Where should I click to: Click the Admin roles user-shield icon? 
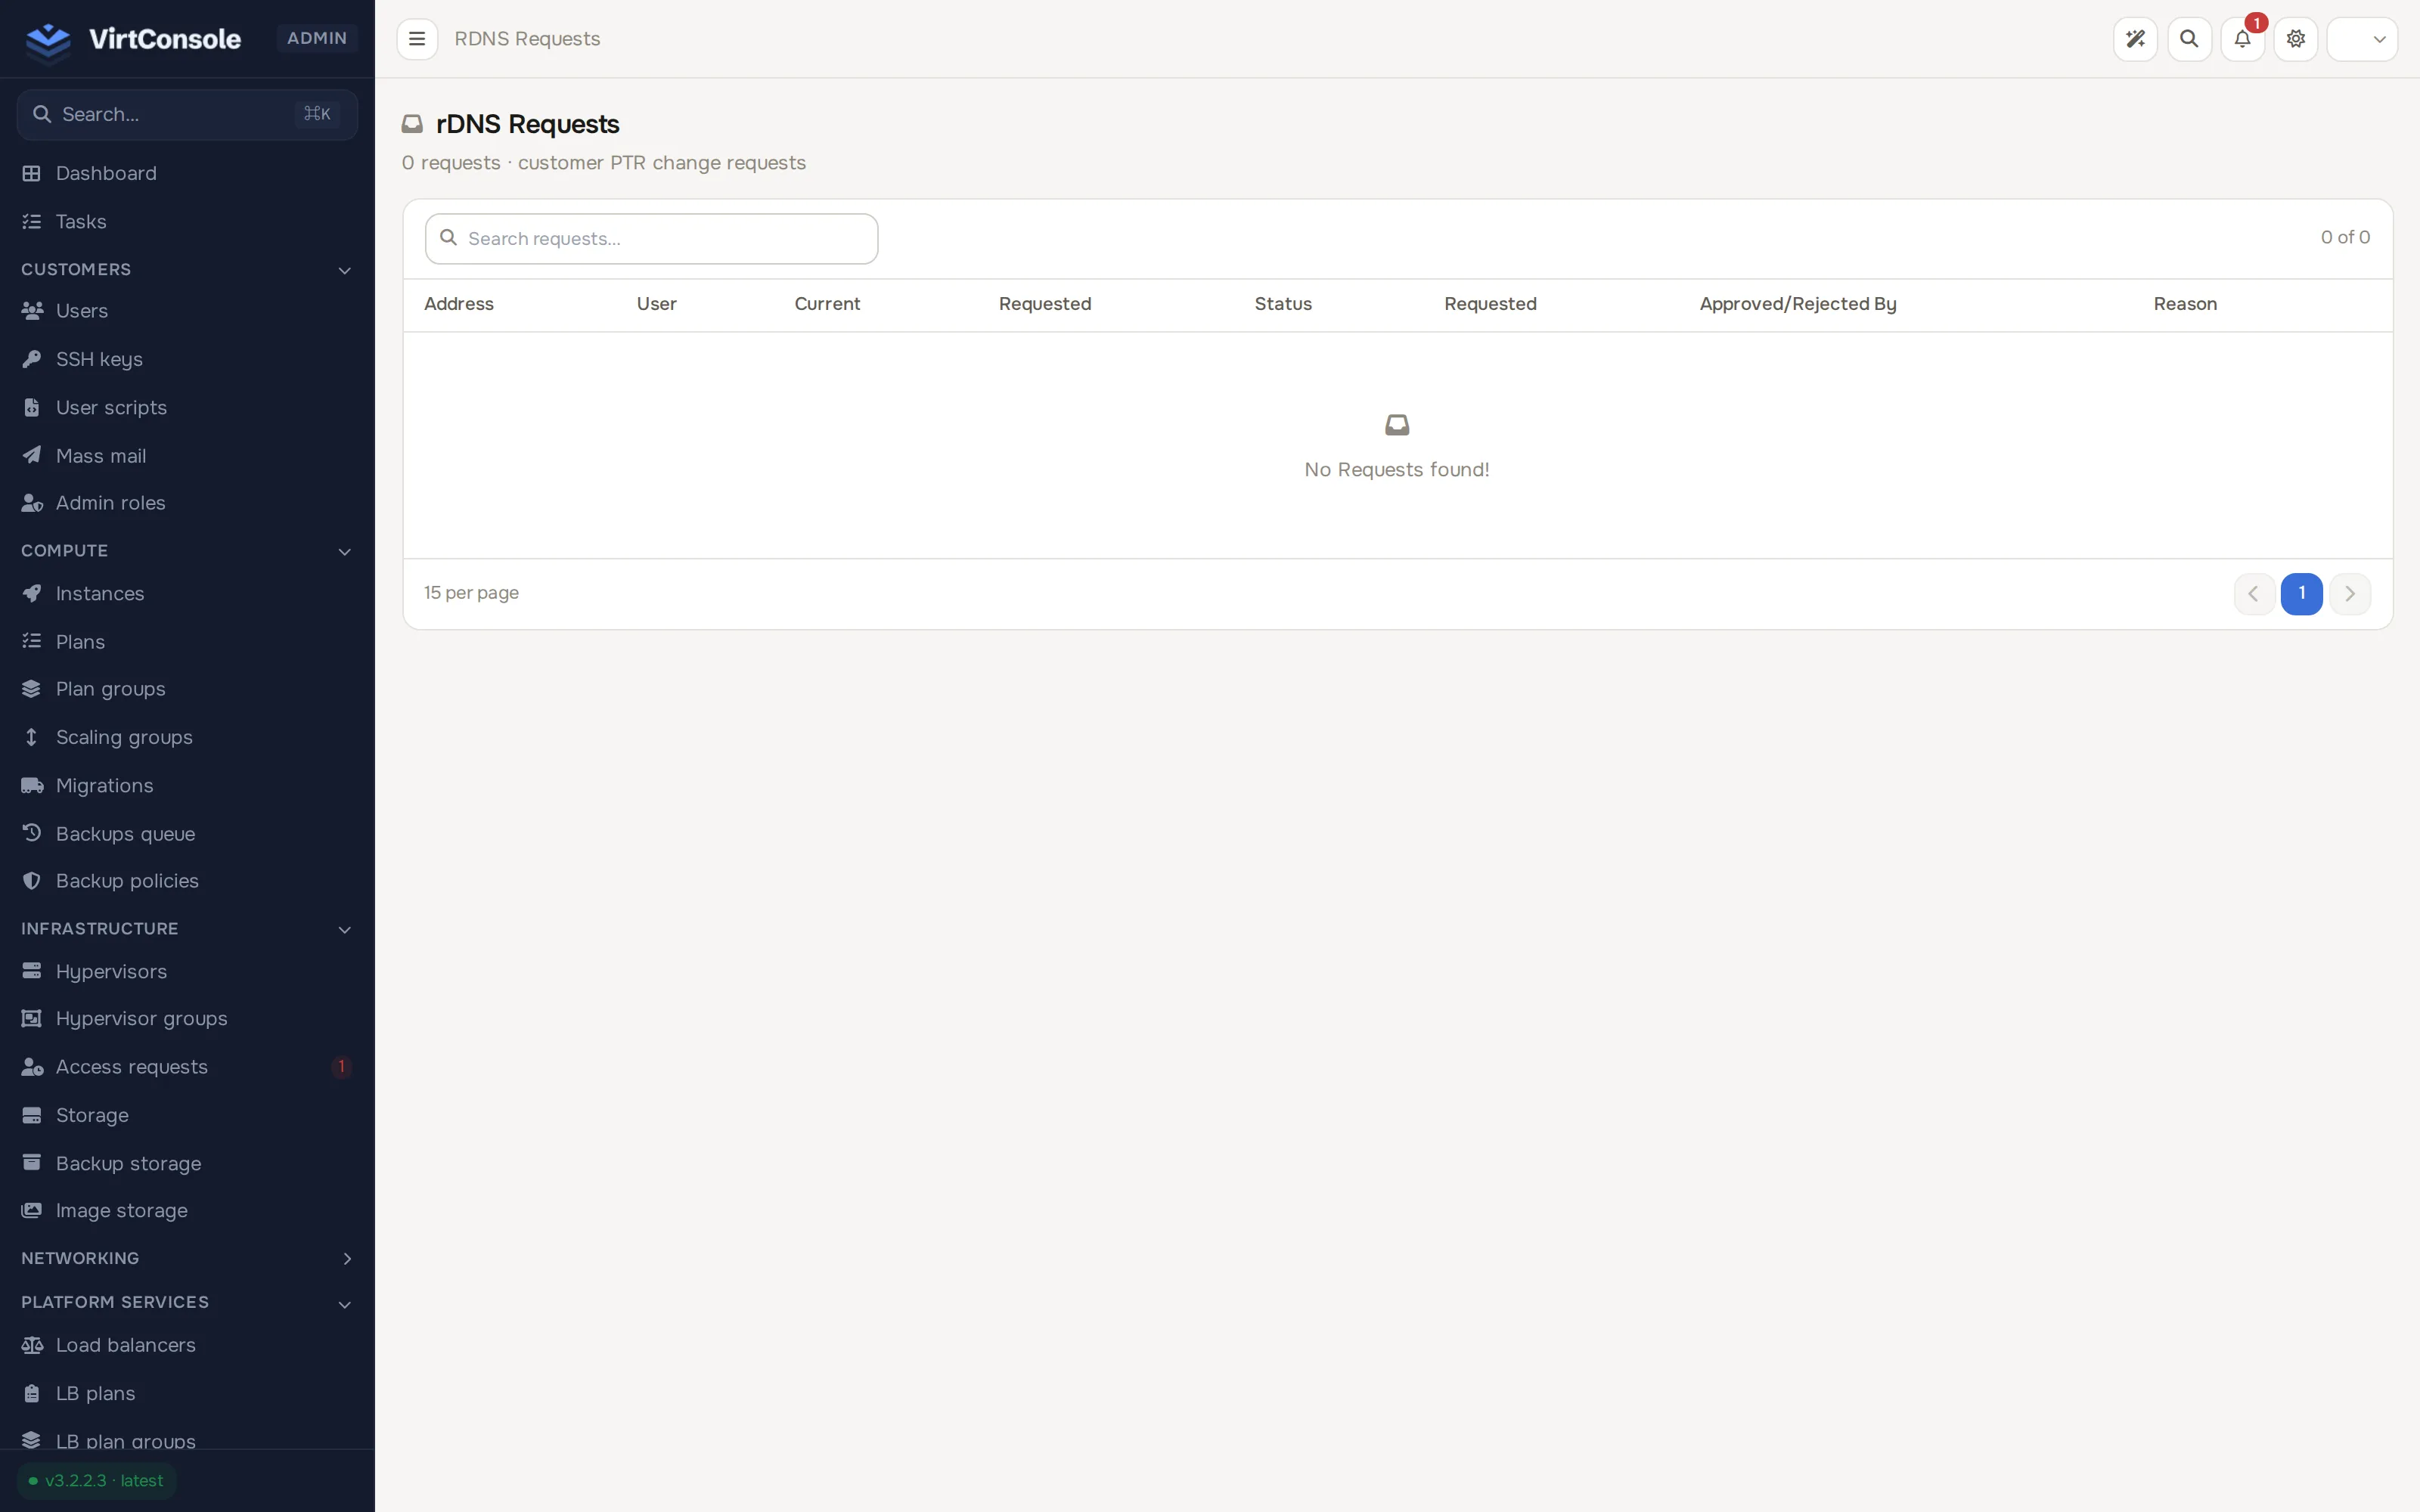(x=32, y=503)
